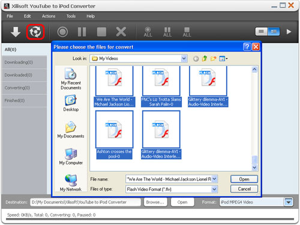Click the Destination path field
This screenshot has width=300, height=225.
pyautogui.click(x=85, y=202)
